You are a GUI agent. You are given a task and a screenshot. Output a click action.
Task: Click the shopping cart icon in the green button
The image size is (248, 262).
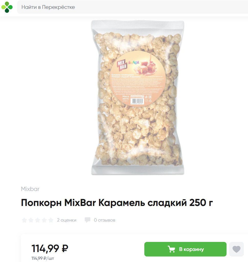pos(172,249)
